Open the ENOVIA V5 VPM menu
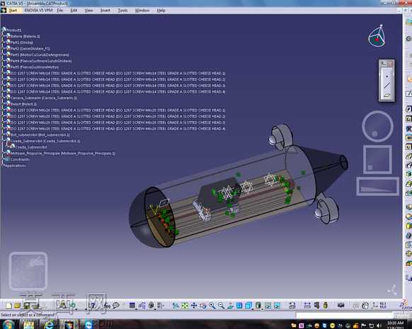The width and height of the screenshot is (412, 329). point(38,11)
